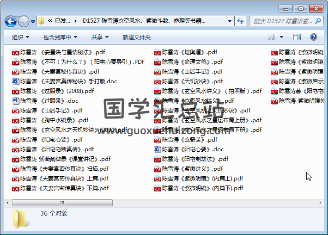
Task: Open the recent locations dropdown arrow
Action: click(33, 21)
